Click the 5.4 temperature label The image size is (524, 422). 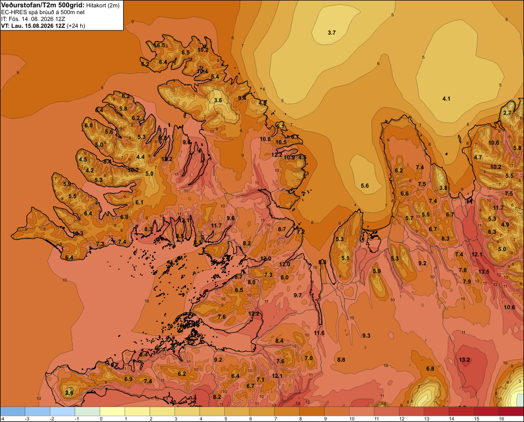click(x=215, y=77)
